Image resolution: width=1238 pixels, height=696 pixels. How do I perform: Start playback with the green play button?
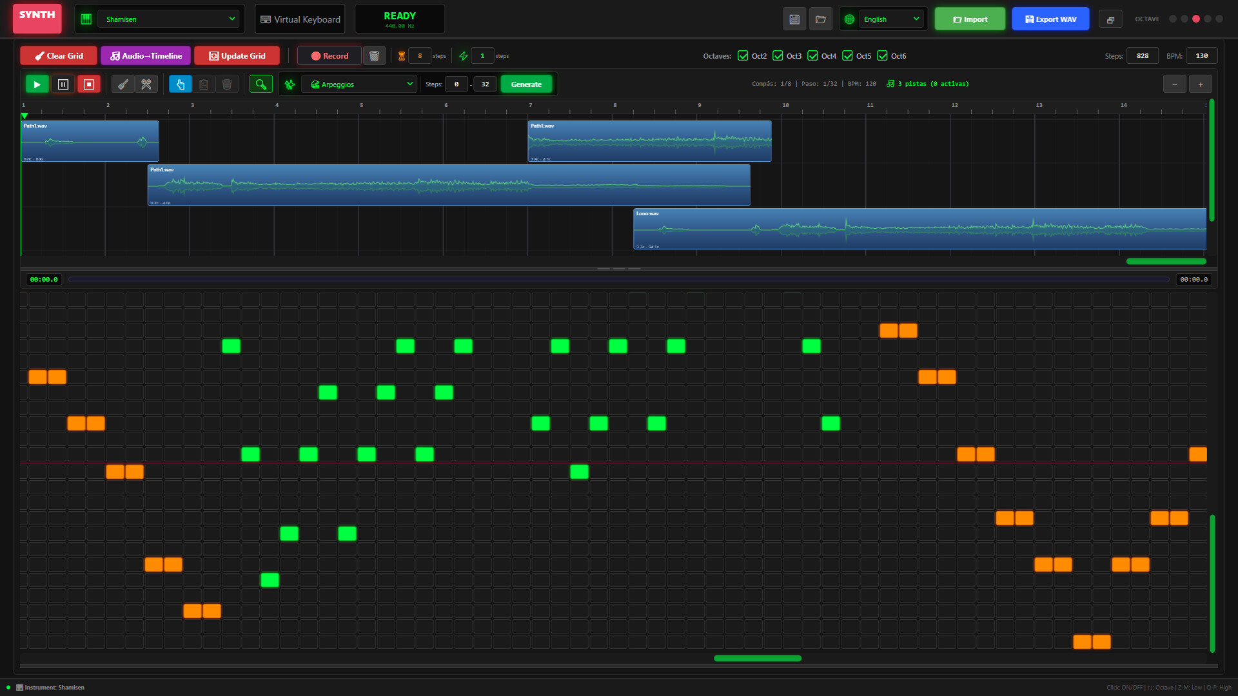37,84
